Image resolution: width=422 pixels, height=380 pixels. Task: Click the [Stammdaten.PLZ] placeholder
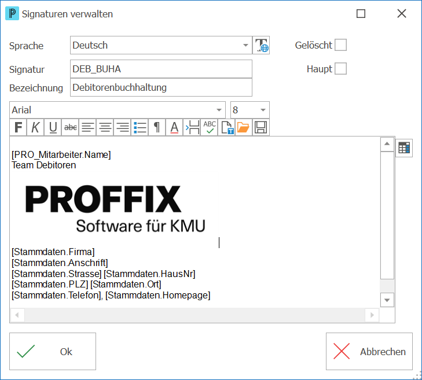(x=50, y=284)
